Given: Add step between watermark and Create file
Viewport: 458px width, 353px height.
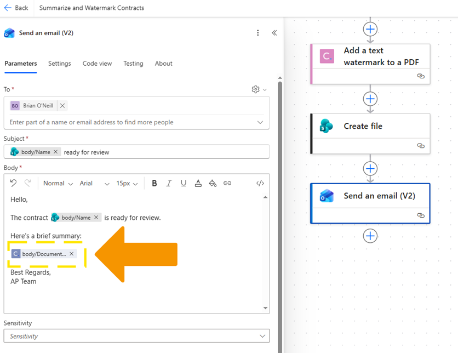Looking at the screenshot, I should (370, 99).
